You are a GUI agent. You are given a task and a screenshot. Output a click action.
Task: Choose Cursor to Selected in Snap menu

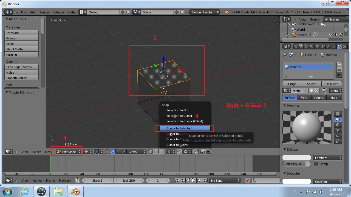point(185,128)
